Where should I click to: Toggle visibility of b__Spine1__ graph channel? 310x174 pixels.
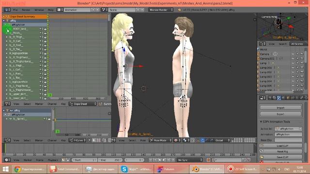pos(11,119)
